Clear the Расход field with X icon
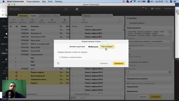179x101 pixels. pos(170,72)
